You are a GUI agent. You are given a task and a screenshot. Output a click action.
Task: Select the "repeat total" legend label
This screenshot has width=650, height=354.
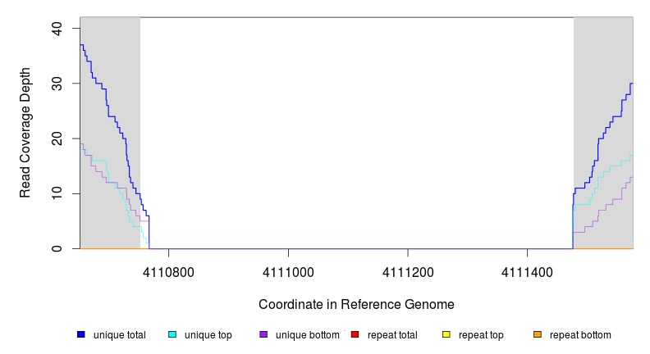pyautogui.click(x=391, y=335)
